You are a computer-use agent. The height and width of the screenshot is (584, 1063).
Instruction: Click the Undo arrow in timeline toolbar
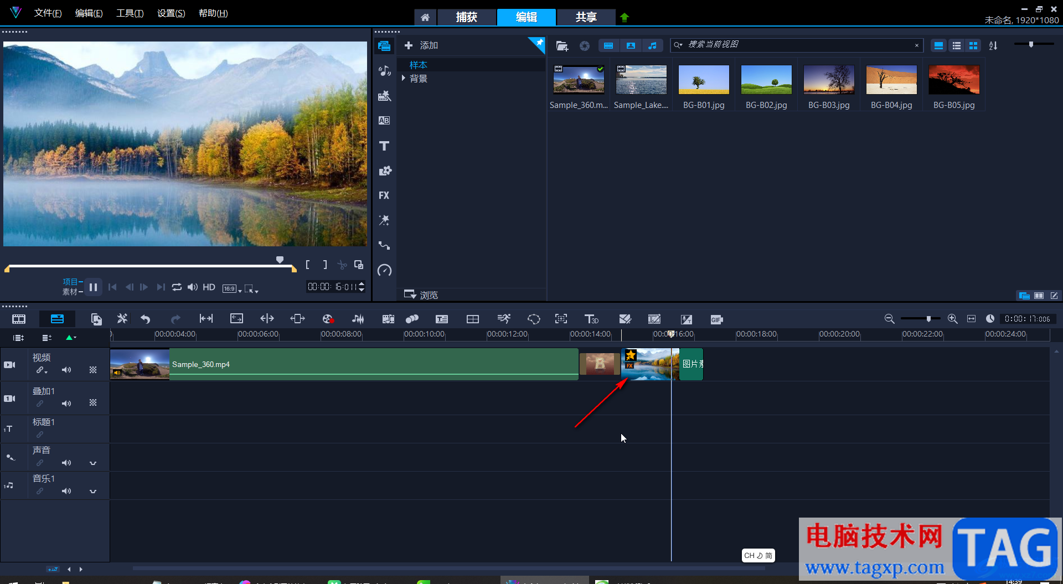(x=146, y=319)
